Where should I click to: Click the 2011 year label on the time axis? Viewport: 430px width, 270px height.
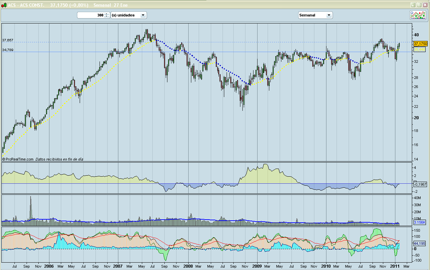pos(395,266)
